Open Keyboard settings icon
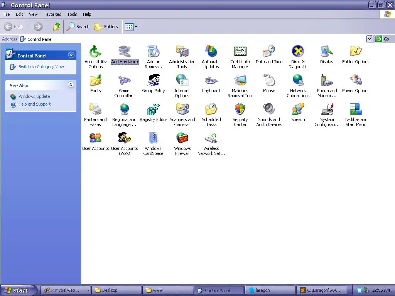This screenshot has height=296, width=395. click(211, 81)
